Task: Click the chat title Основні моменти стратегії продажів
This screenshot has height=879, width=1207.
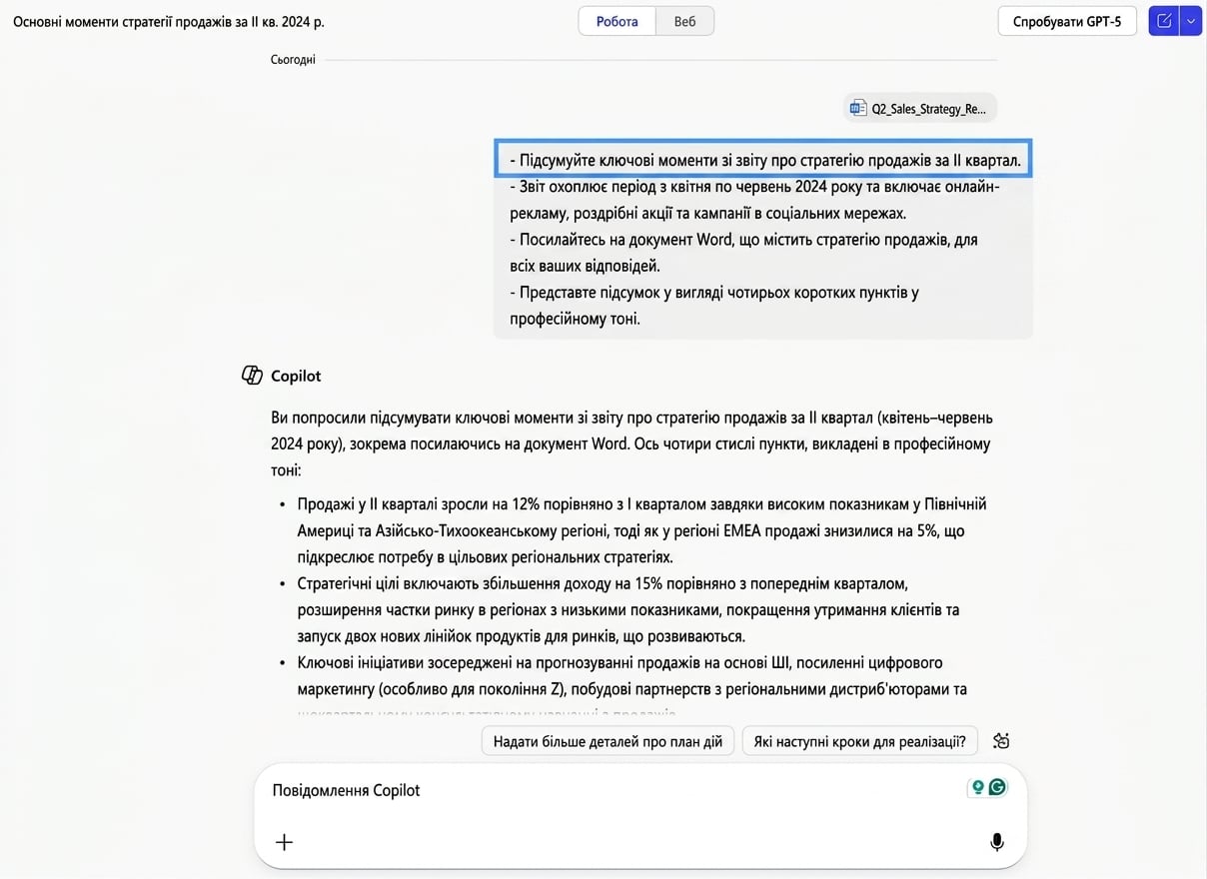Action: coord(169,21)
